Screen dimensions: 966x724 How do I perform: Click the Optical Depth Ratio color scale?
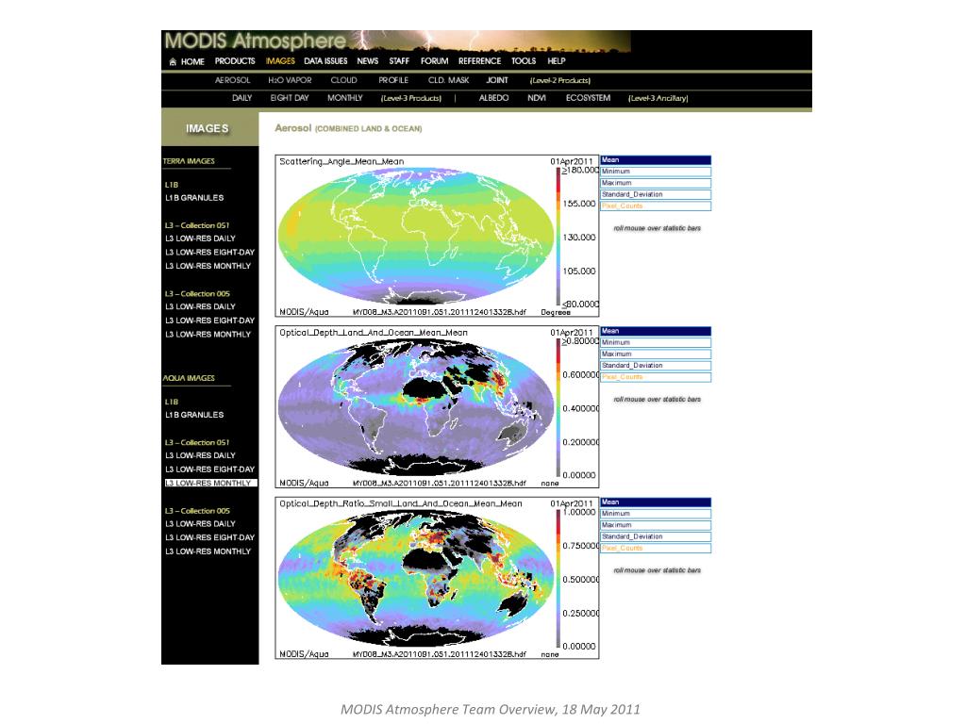pos(558,579)
